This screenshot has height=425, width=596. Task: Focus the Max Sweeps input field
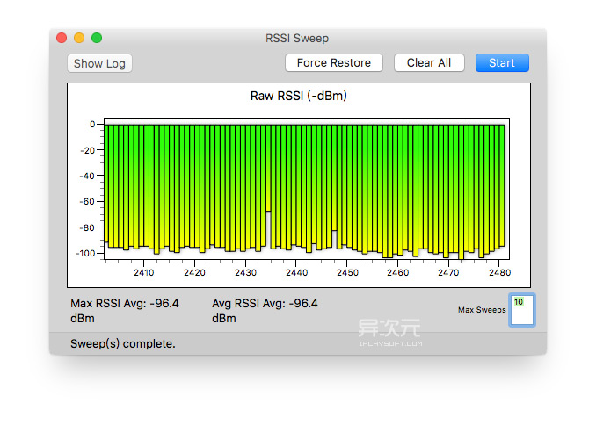point(522,310)
